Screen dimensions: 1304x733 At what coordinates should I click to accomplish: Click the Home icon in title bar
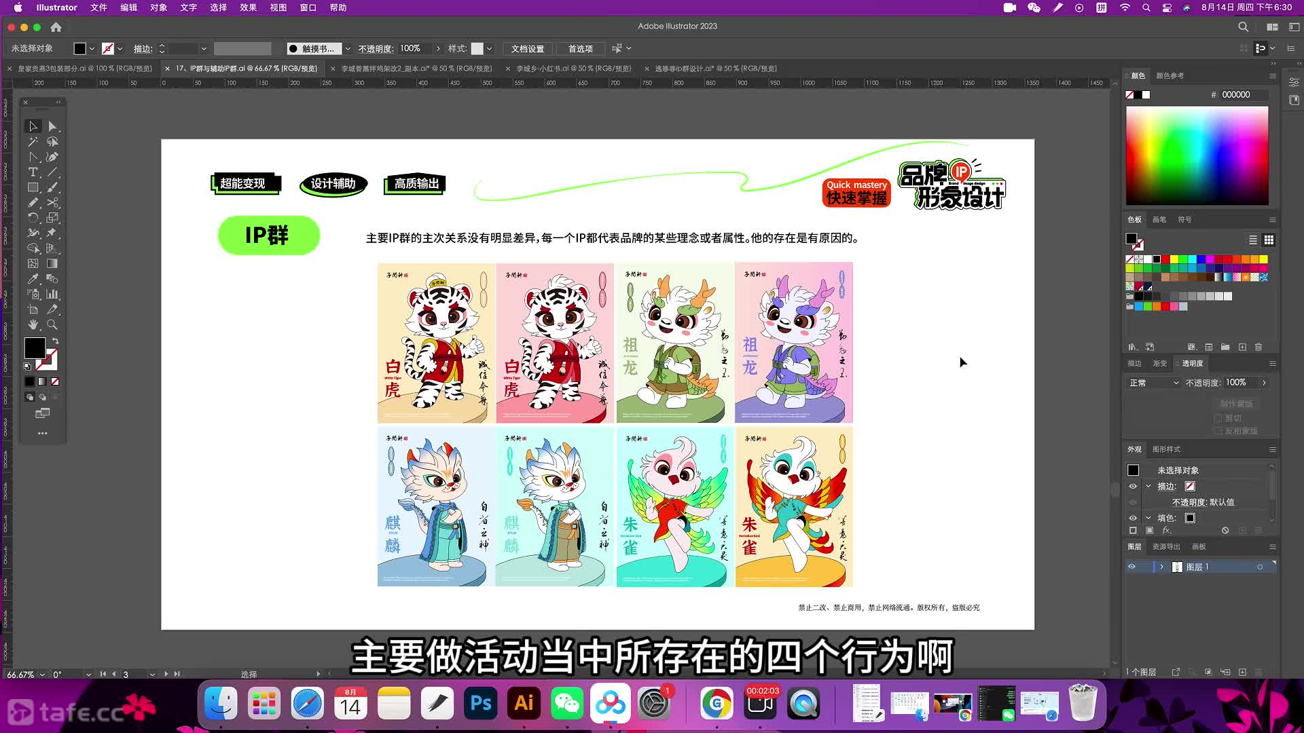pos(56,27)
